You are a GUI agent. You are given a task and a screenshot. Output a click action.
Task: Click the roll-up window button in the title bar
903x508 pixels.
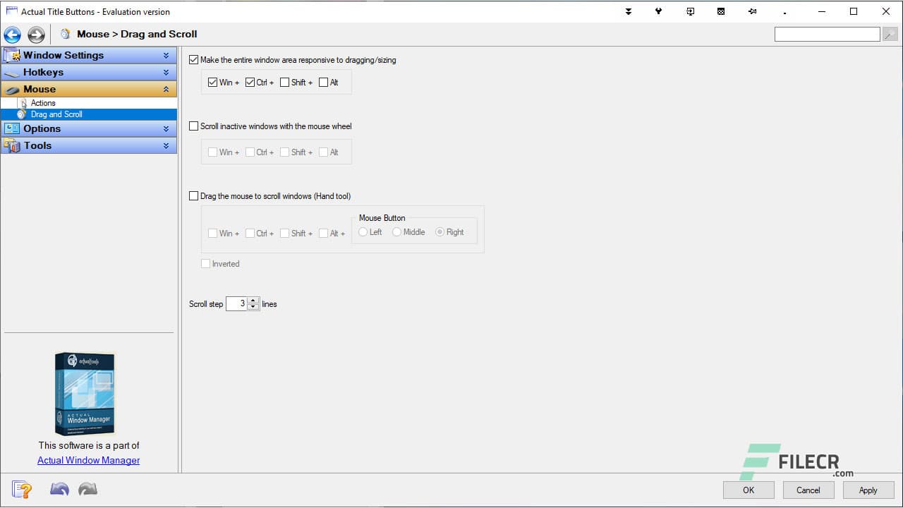627,11
